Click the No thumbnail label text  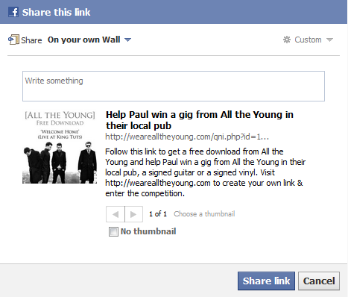click(148, 231)
